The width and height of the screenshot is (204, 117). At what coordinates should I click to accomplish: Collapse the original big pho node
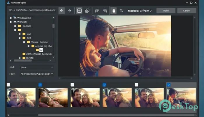(29, 46)
